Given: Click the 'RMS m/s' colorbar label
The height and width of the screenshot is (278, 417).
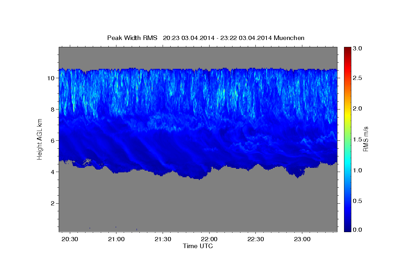Looking at the screenshot, I should (x=366, y=139).
